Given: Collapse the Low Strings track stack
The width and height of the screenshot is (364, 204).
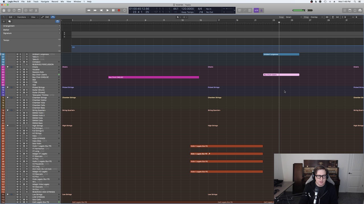Looking at the screenshot, I should coord(8,194).
